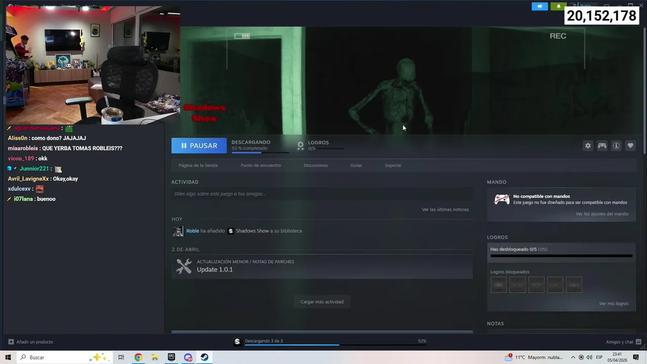
Task: Open Ver los ajustes del mando
Action: (x=602, y=214)
